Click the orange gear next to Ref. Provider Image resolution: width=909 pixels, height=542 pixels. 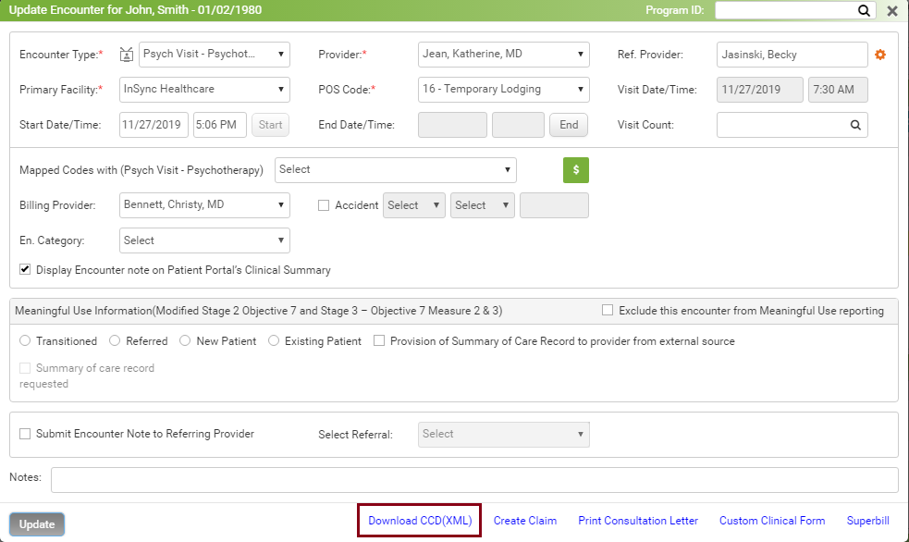click(x=880, y=55)
